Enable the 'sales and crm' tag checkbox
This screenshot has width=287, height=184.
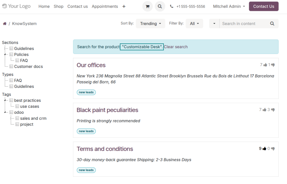point(17,118)
